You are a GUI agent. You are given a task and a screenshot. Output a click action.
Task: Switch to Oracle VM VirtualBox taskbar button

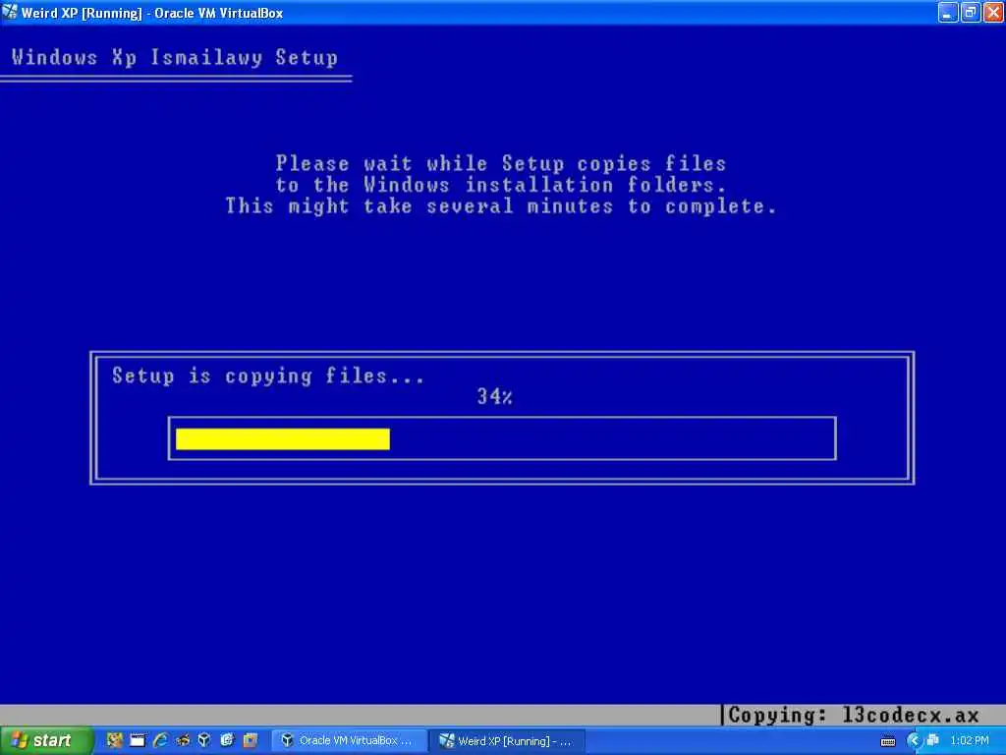tap(349, 741)
